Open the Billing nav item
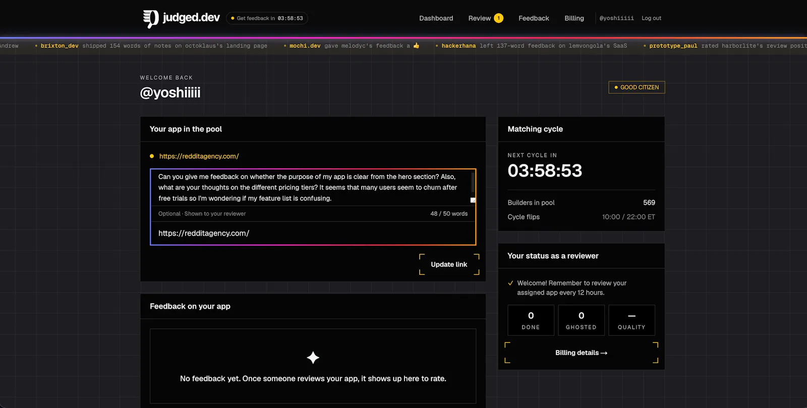Screen dimensions: 807x408 tap(574, 18)
